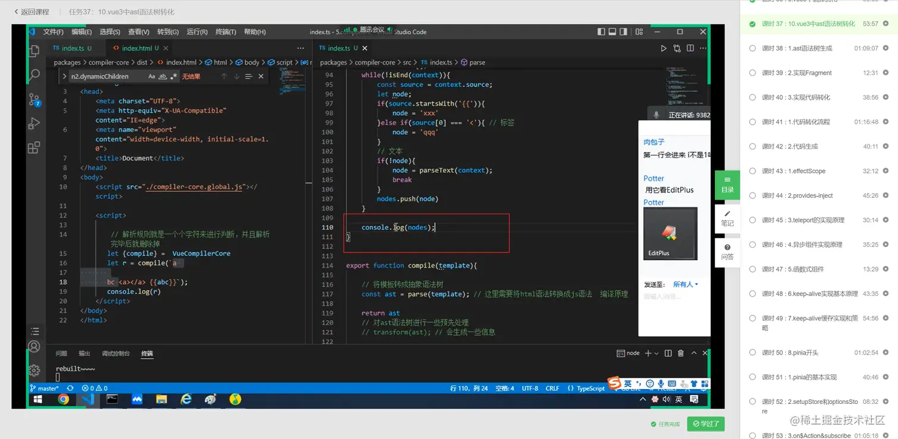Click master branch in status bar
The image size is (898, 439).
[x=44, y=388]
